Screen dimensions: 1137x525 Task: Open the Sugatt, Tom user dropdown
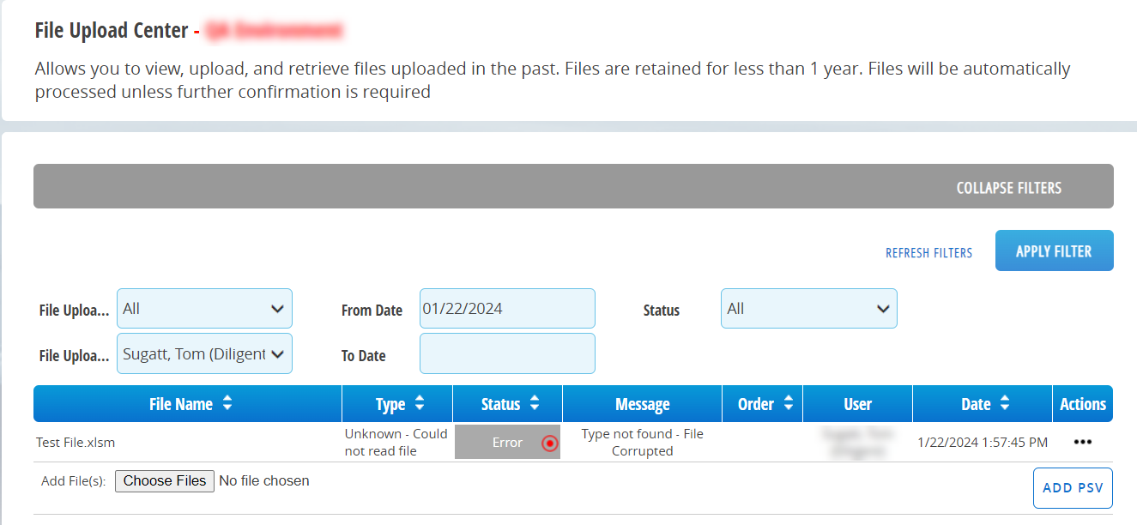tap(204, 353)
